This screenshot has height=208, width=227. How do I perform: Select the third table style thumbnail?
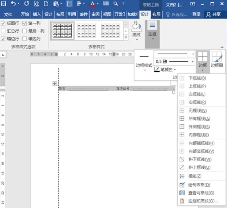tap(111, 31)
